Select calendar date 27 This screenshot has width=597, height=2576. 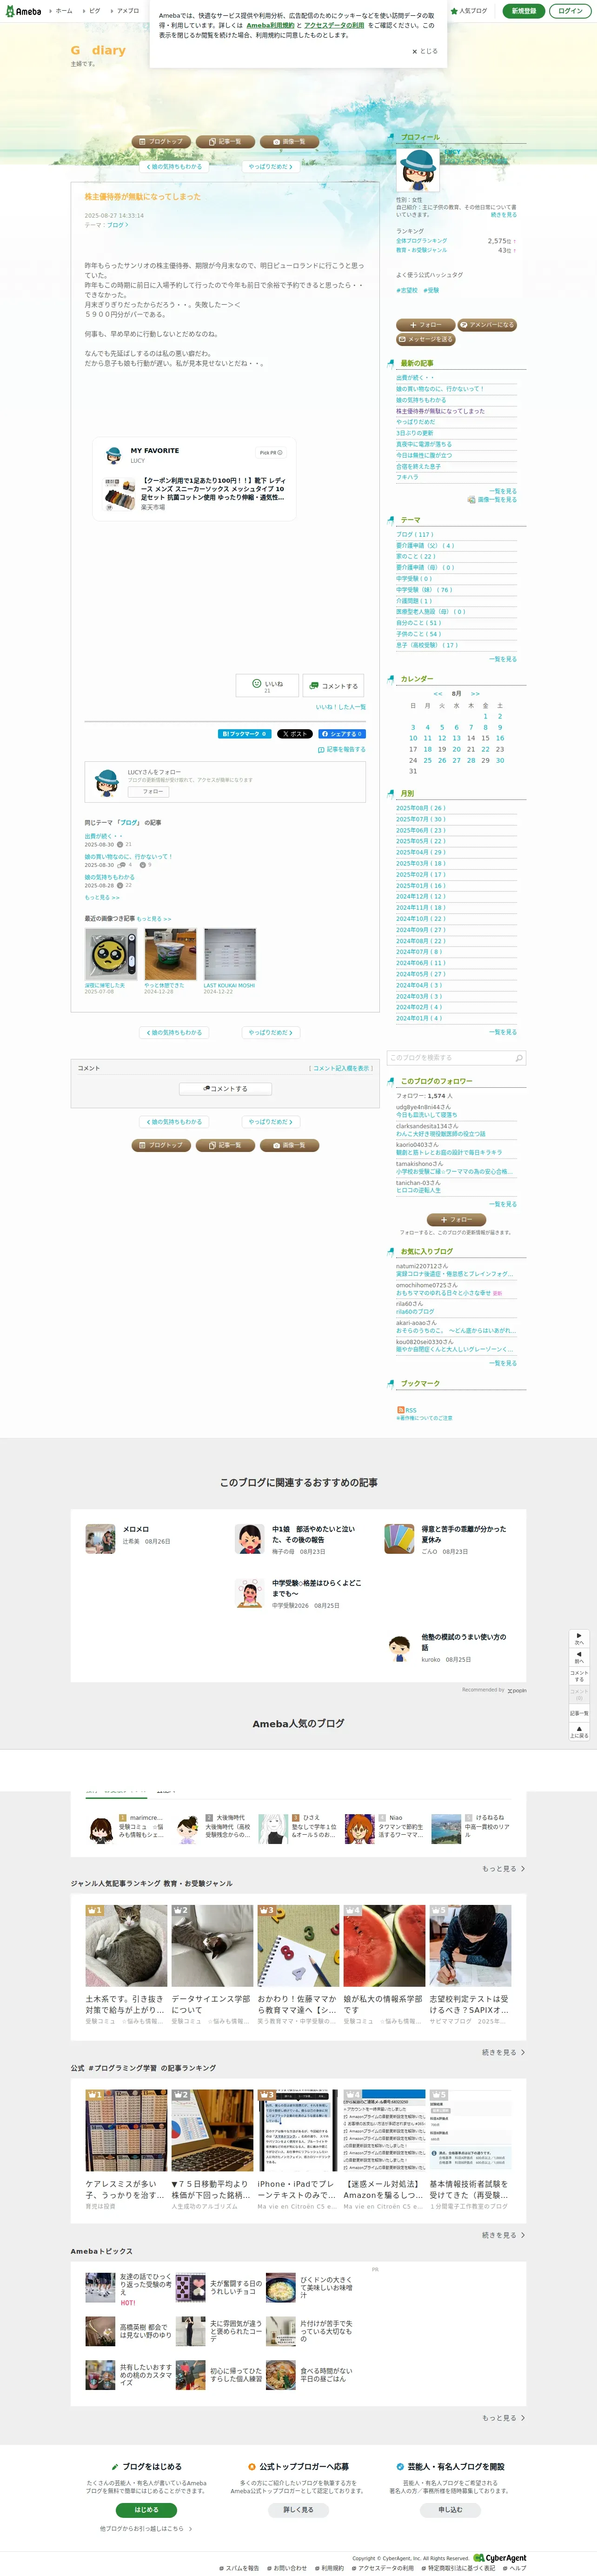click(x=456, y=760)
